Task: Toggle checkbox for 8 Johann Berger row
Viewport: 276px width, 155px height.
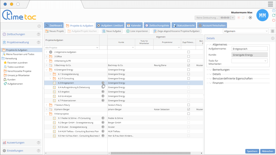Action: pos(188,109)
